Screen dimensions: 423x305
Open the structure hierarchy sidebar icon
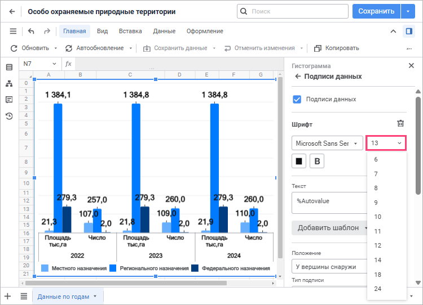pos(9,84)
